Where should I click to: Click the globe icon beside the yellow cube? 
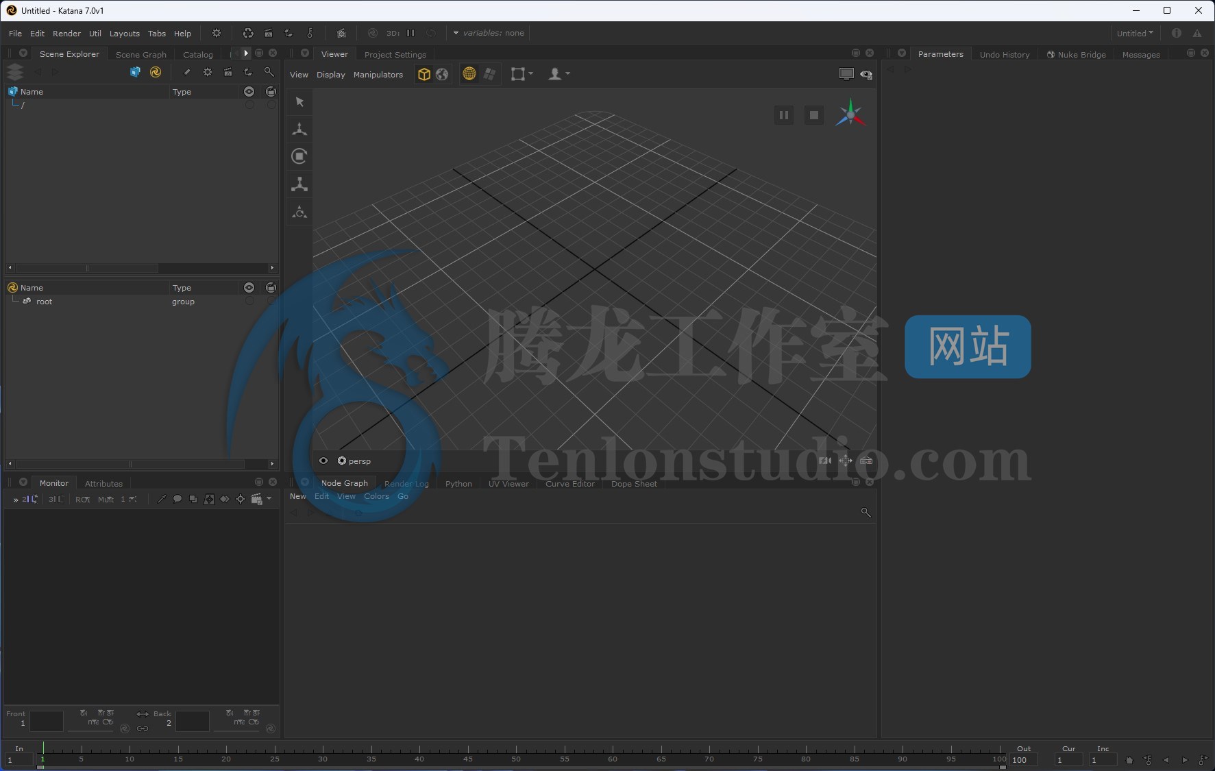442,74
